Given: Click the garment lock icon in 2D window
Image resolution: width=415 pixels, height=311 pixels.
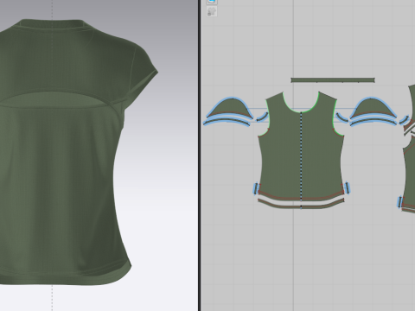Looking at the screenshot, I should click(x=212, y=11).
